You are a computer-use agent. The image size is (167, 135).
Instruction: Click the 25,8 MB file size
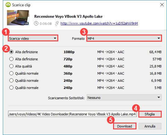click(x=155, y=66)
